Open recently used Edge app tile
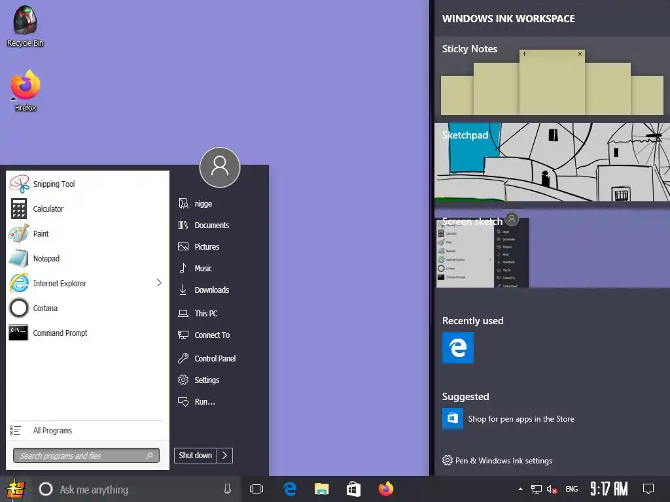This screenshot has height=502, width=670. point(457,348)
